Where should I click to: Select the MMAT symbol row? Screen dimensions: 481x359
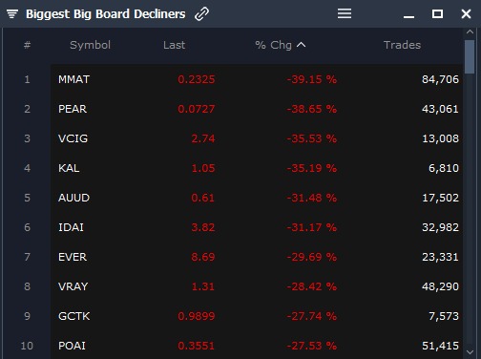257,79
